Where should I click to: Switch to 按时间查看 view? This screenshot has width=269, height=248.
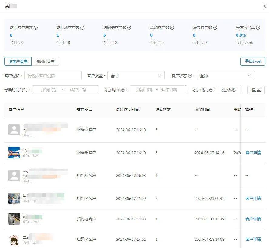(x=45, y=61)
